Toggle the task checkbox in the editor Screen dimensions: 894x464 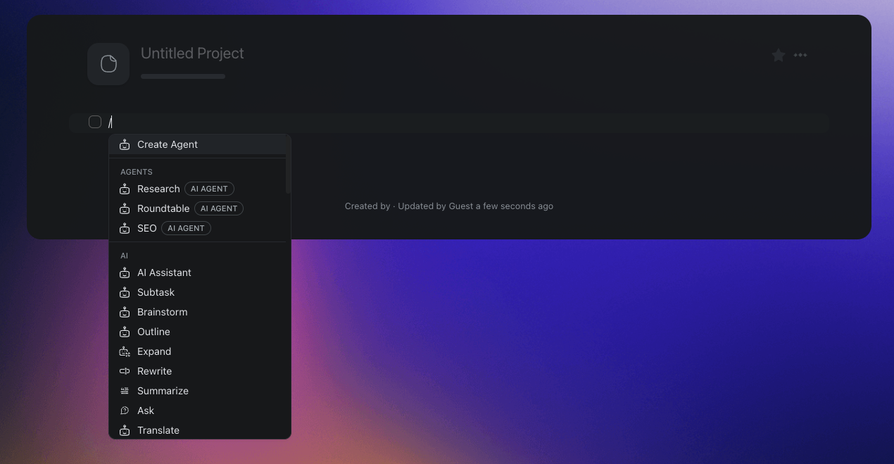pos(95,121)
